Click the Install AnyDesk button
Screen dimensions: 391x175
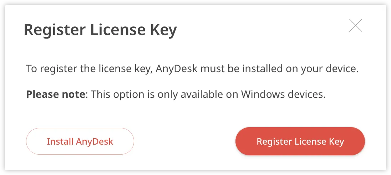80,141
